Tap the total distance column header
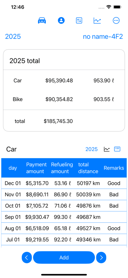The width and height of the screenshot is (128, 278). (x=88, y=168)
